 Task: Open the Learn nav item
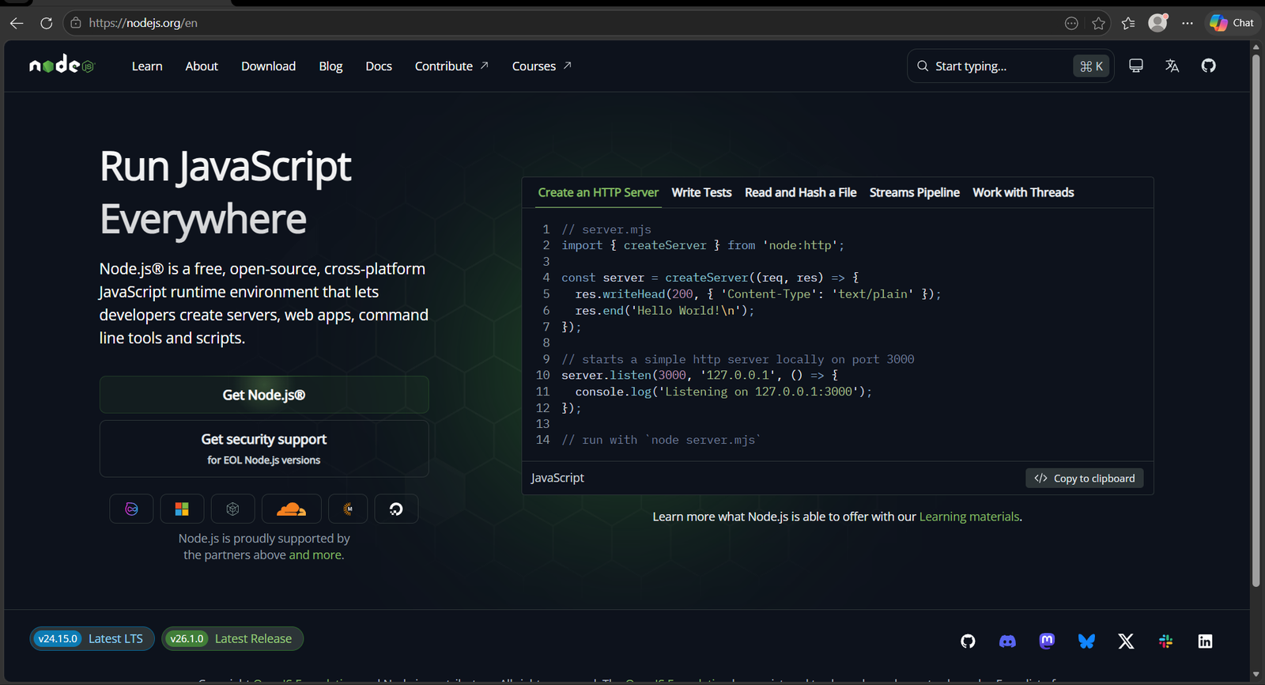(x=147, y=66)
